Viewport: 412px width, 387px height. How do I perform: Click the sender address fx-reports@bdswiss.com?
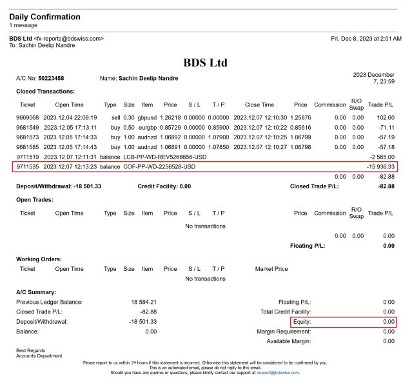pyautogui.click(x=69, y=39)
